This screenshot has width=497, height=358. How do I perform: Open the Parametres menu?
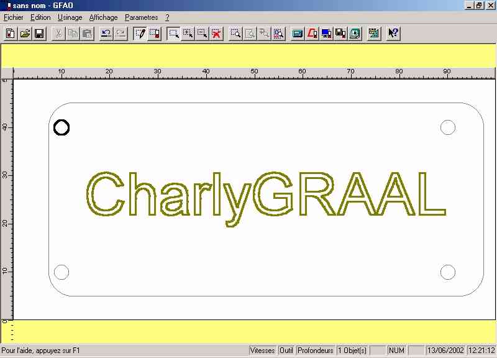point(142,17)
